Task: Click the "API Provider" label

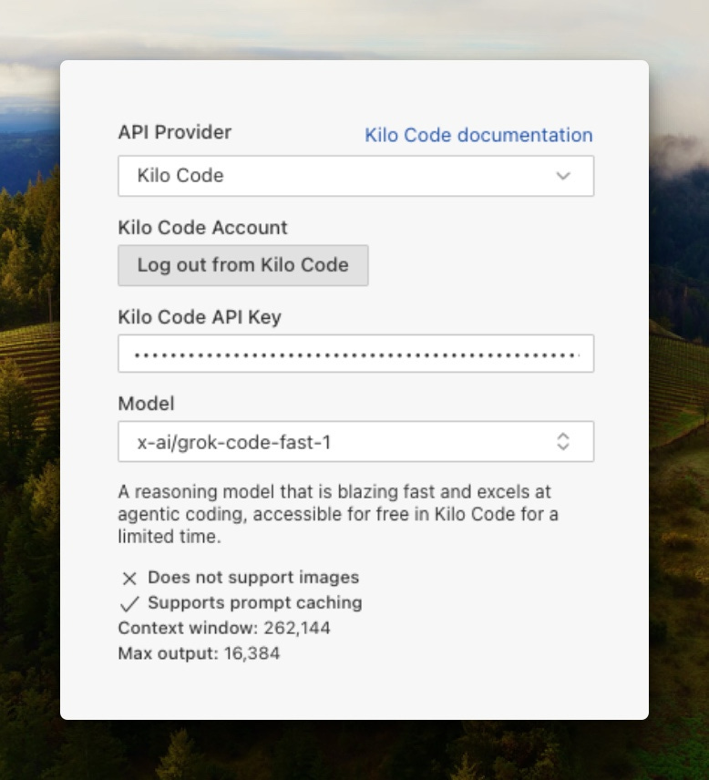Action: [175, 132]
